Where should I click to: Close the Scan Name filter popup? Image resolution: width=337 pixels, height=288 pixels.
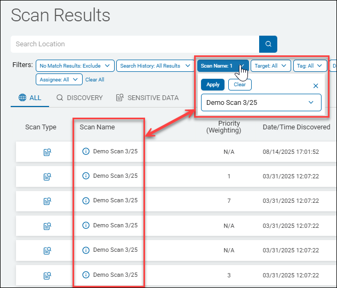coord(316,86)
